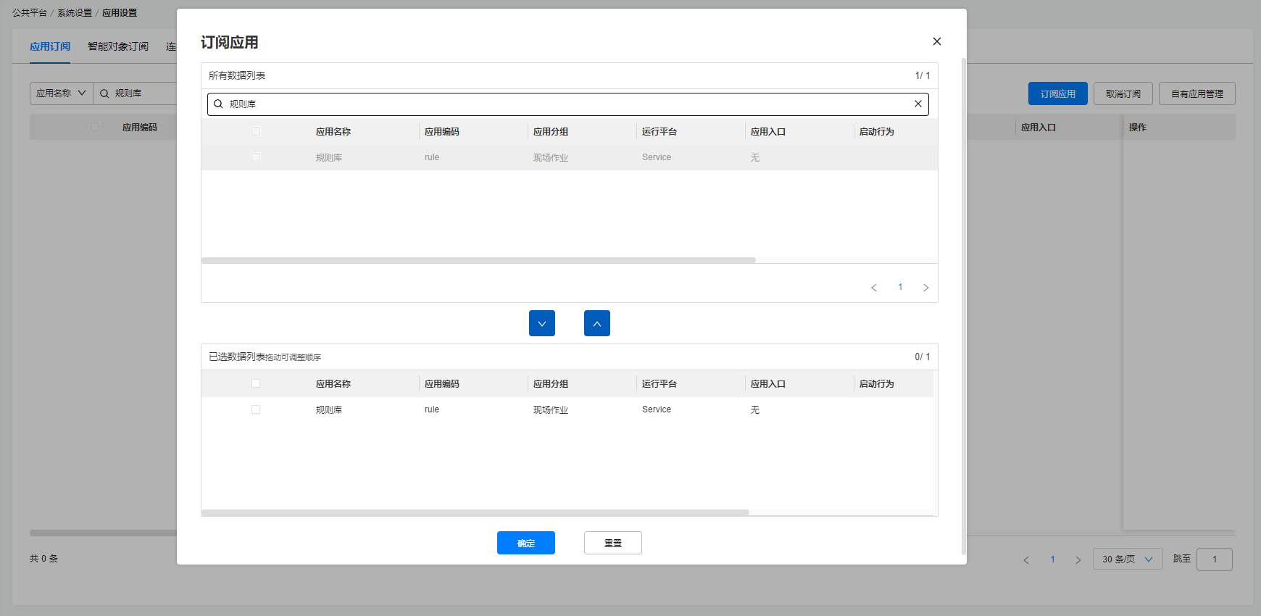Select page 1 in the dialog pagination

[x=900, y=287]
